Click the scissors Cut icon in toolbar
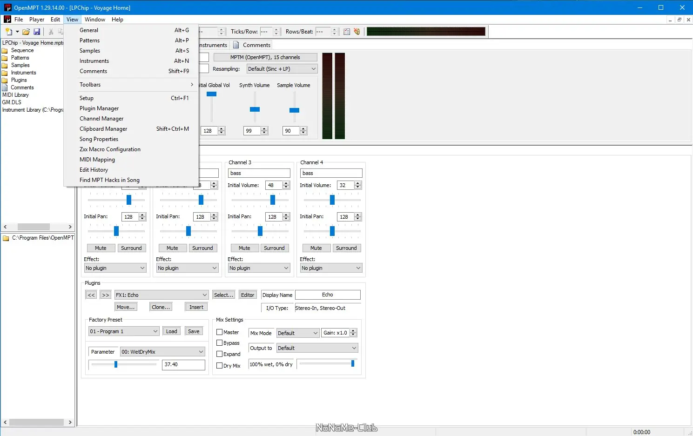 click(x=51, y=32)
